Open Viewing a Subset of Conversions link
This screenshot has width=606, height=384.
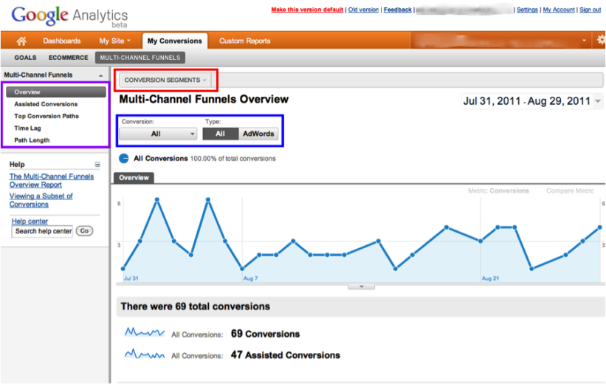(41, 200)
